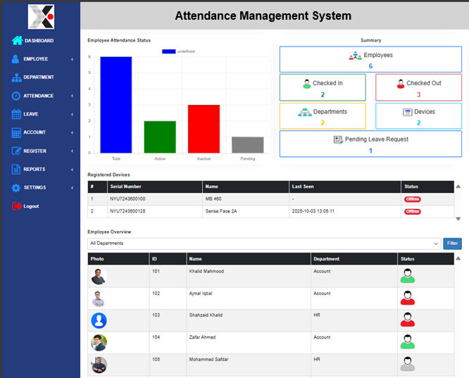Viewport: 469px width, 378px height.
Task: Click the red Logout icon
Action: coord(16,206)
